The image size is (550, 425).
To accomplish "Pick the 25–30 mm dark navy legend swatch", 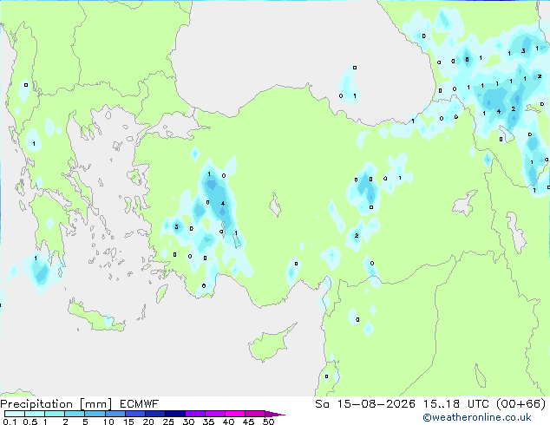I will (x=175, y=414).
